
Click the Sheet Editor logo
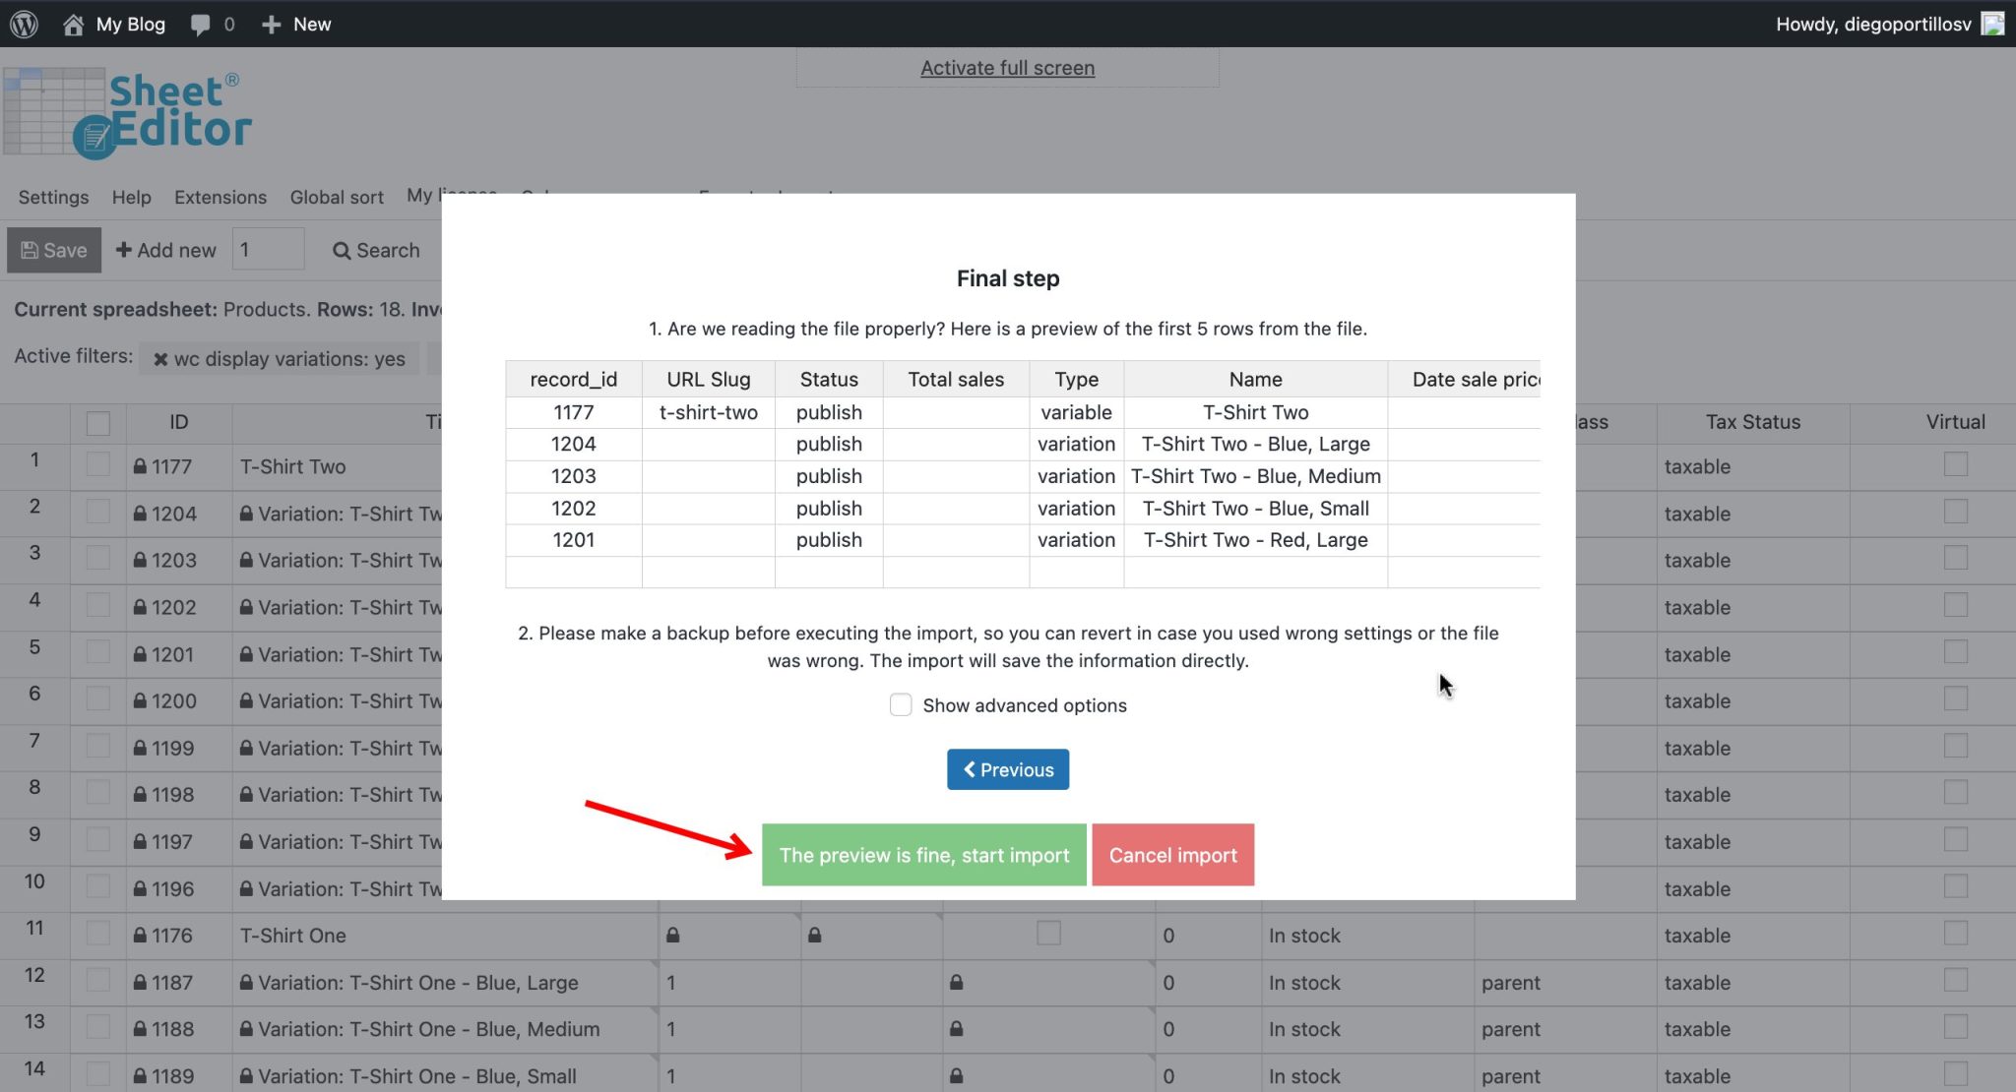[128, 110]
